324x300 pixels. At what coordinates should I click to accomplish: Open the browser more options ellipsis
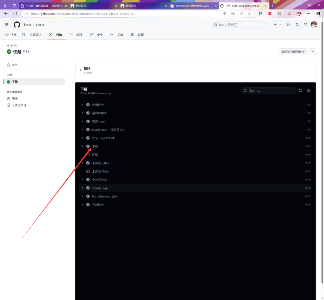point(308,14)
